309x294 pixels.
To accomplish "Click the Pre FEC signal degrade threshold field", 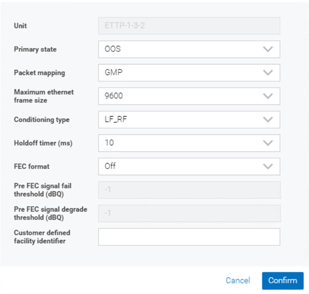I will (189, 213).
